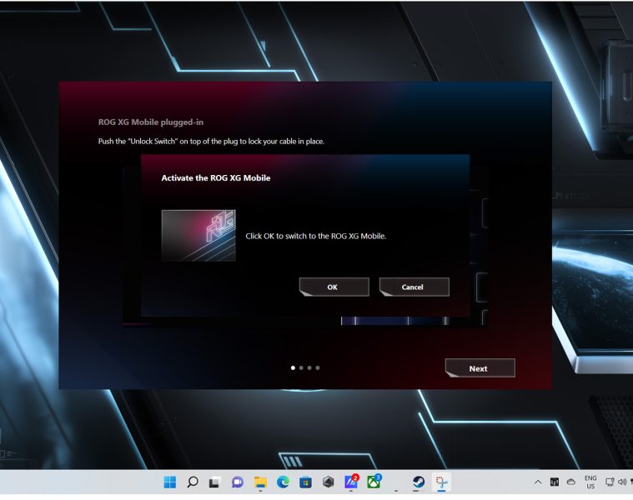The height and width of the screenshot is (500, 633).
Task: Open the taskbar Search magnifier
Action: point(193,482)
